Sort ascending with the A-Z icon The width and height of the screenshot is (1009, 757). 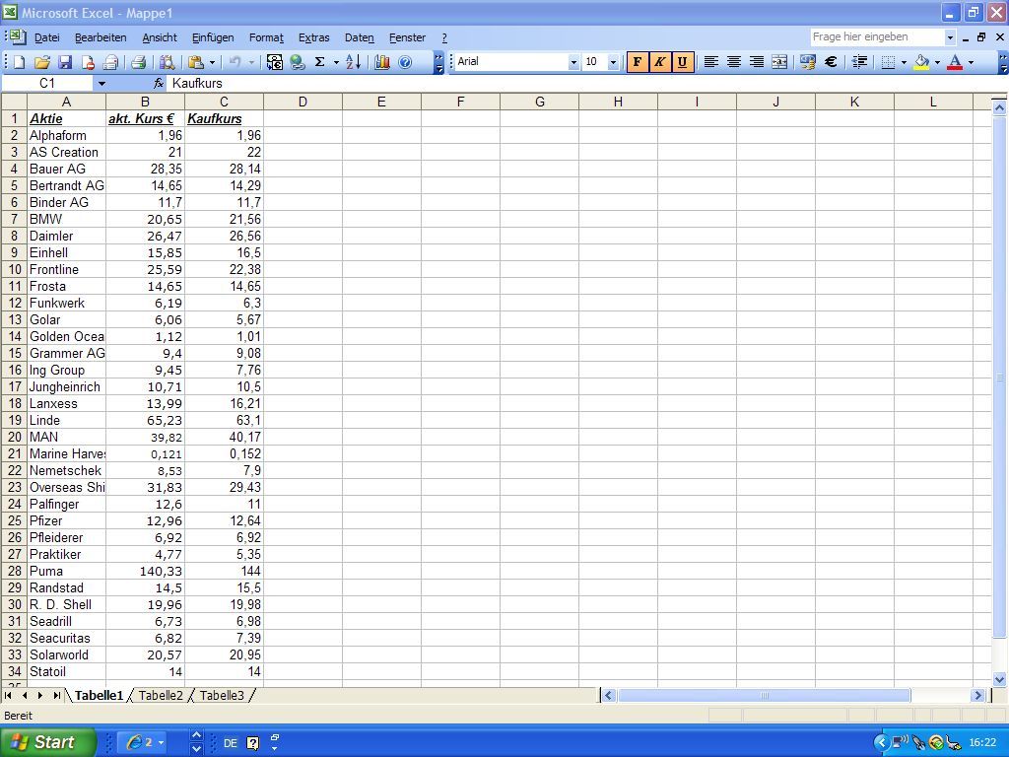coord(354,62)
